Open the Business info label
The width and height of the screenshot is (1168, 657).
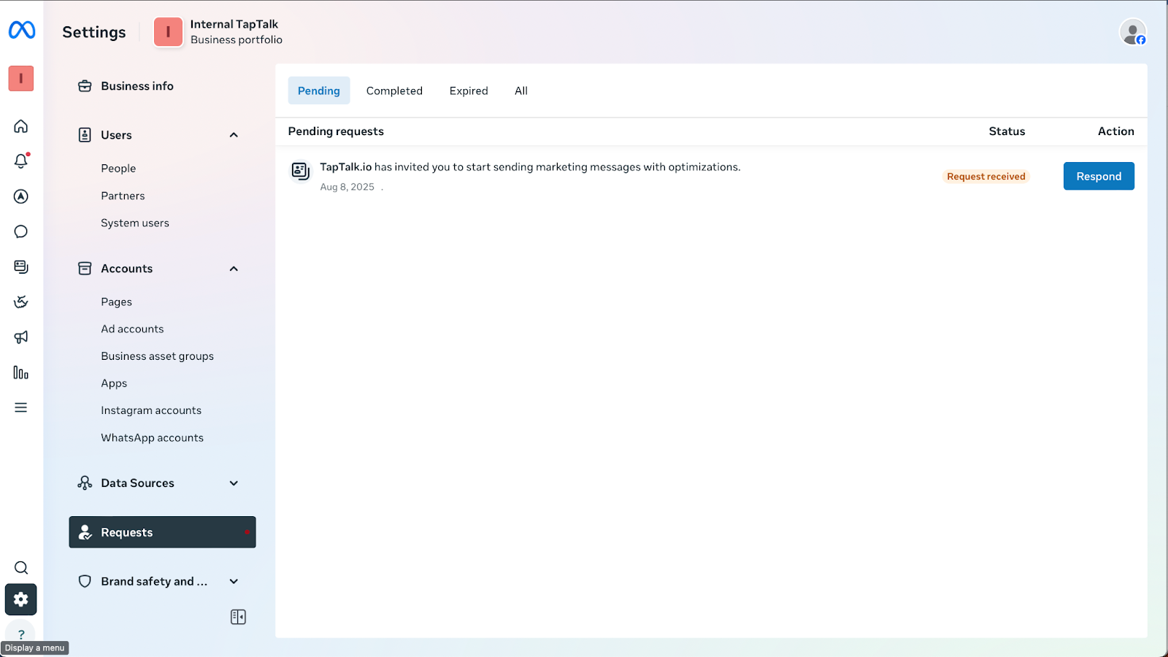point(137,86)
